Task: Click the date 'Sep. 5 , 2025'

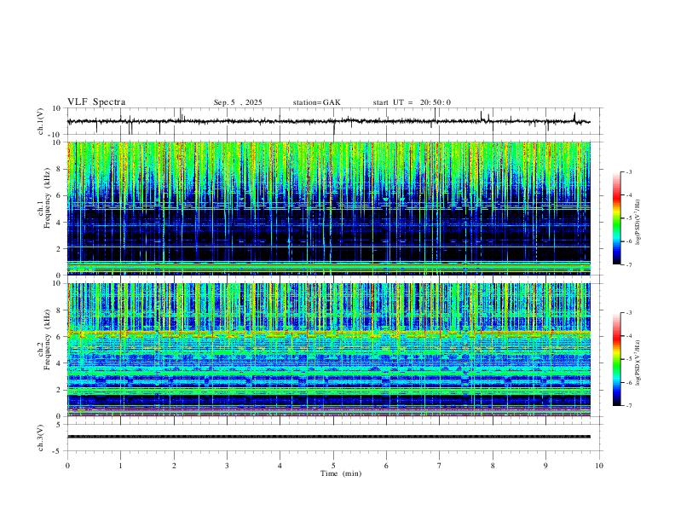Action: click(x=238, y=102)
